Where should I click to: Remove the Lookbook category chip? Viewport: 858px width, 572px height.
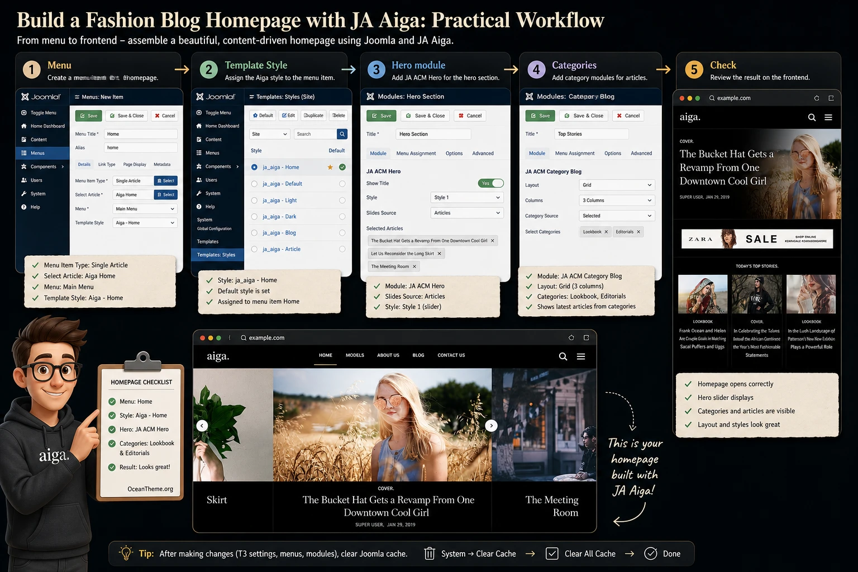coord(606,232)
